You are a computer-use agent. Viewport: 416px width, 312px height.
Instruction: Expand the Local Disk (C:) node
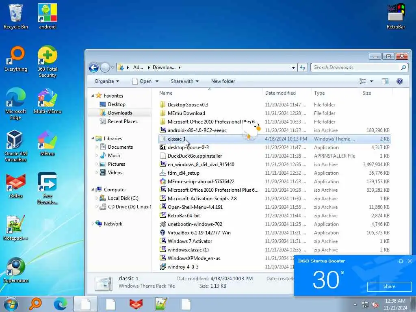coord(97,198)
